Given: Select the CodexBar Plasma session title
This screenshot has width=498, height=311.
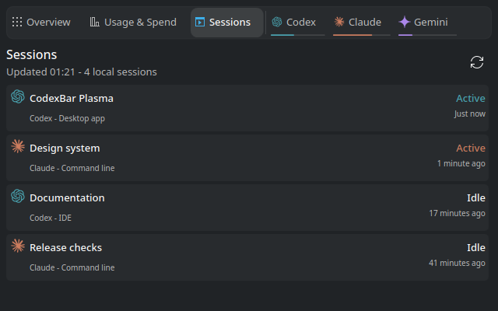Looking at the screenshot, I should click(x=72, y=99).
